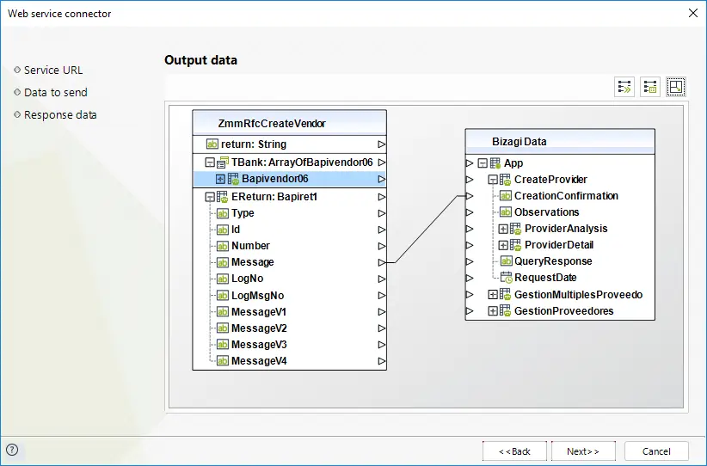This screenshot has width=707, height=466.
Task: Click the input connector arrow of Observations
Action: pyautogui.click(x=470, y=212)
